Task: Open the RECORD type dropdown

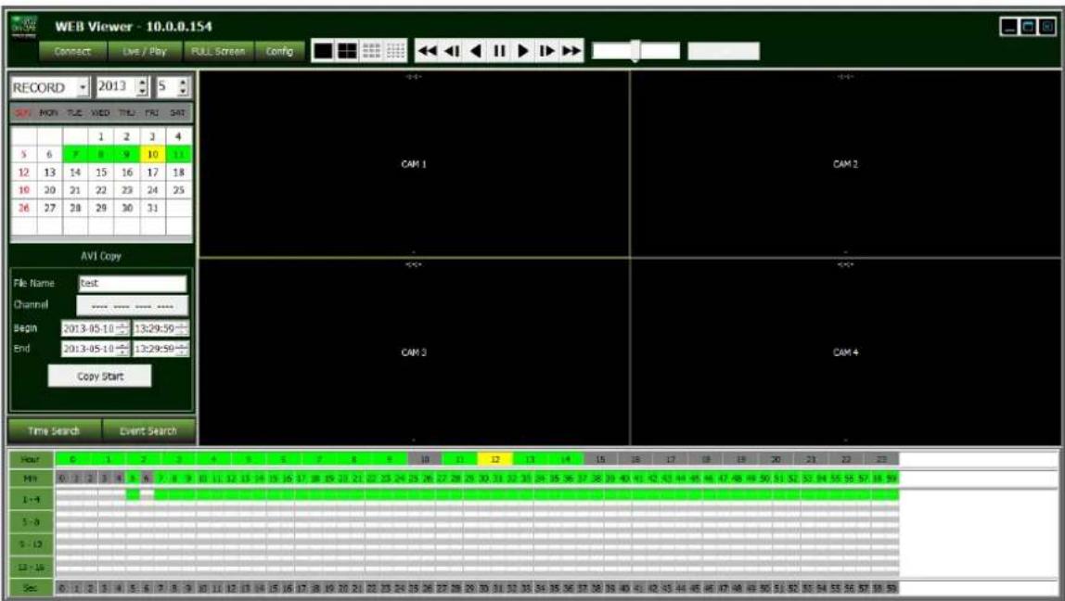Action: [83, 87]
